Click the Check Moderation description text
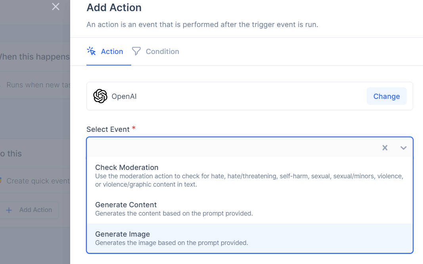Viewport: 423px width, 264px height. pyautogui.click(x=249, y=180)
